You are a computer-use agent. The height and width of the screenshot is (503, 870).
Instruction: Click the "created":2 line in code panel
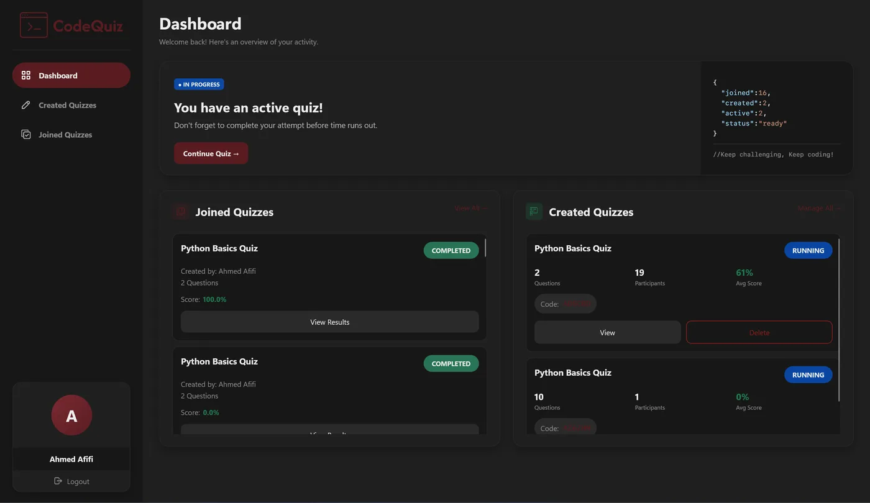pyautogui.click(x=746, y=102)
